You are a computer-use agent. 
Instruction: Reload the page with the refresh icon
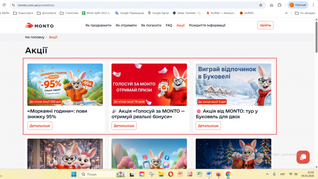pos(4,5)
